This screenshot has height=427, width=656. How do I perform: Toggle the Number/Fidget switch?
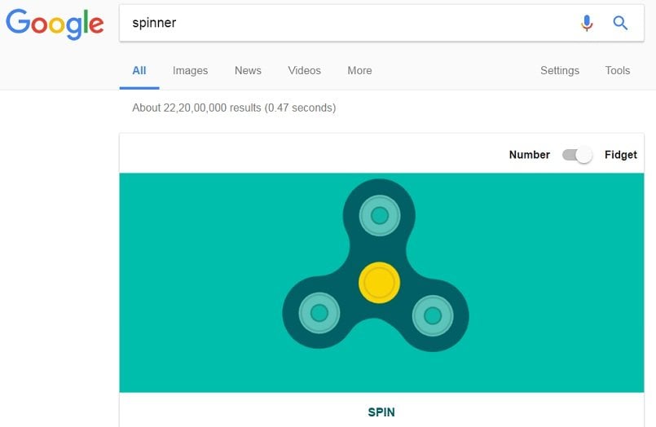click(577, 155)
